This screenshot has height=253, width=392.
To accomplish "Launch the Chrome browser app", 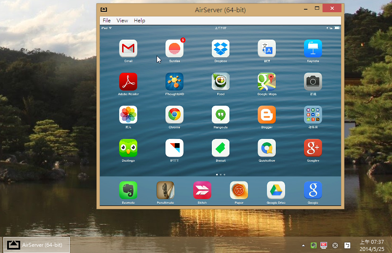I will pos(174,115).
